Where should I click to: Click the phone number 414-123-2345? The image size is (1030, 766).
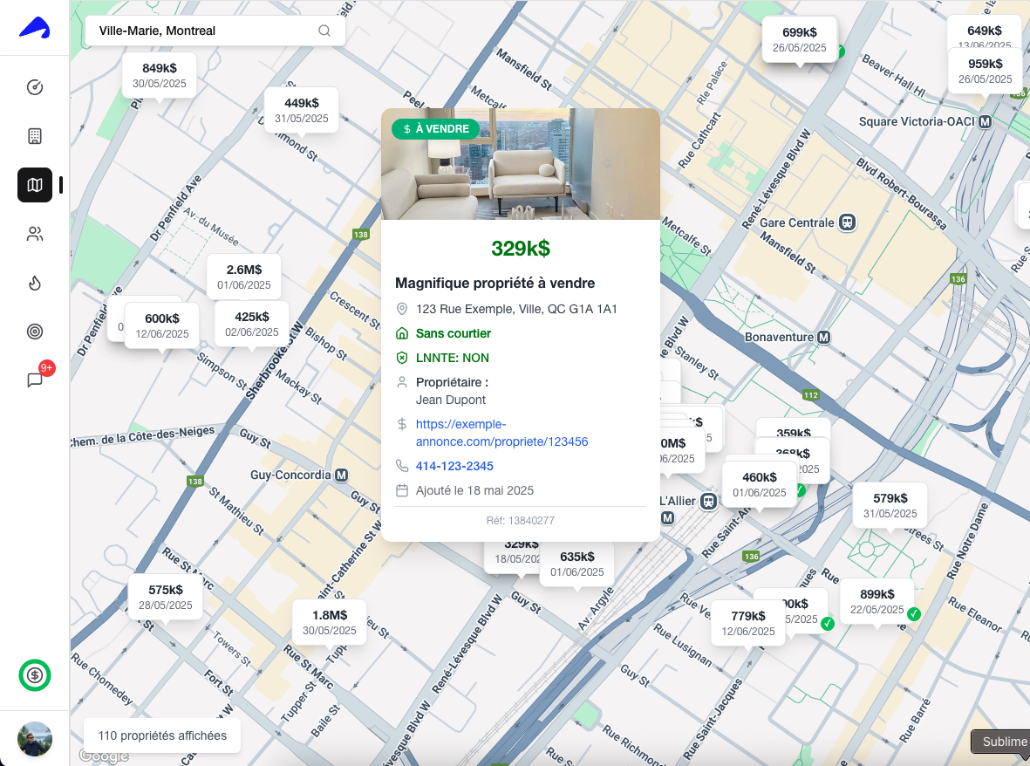coord(454,466)
